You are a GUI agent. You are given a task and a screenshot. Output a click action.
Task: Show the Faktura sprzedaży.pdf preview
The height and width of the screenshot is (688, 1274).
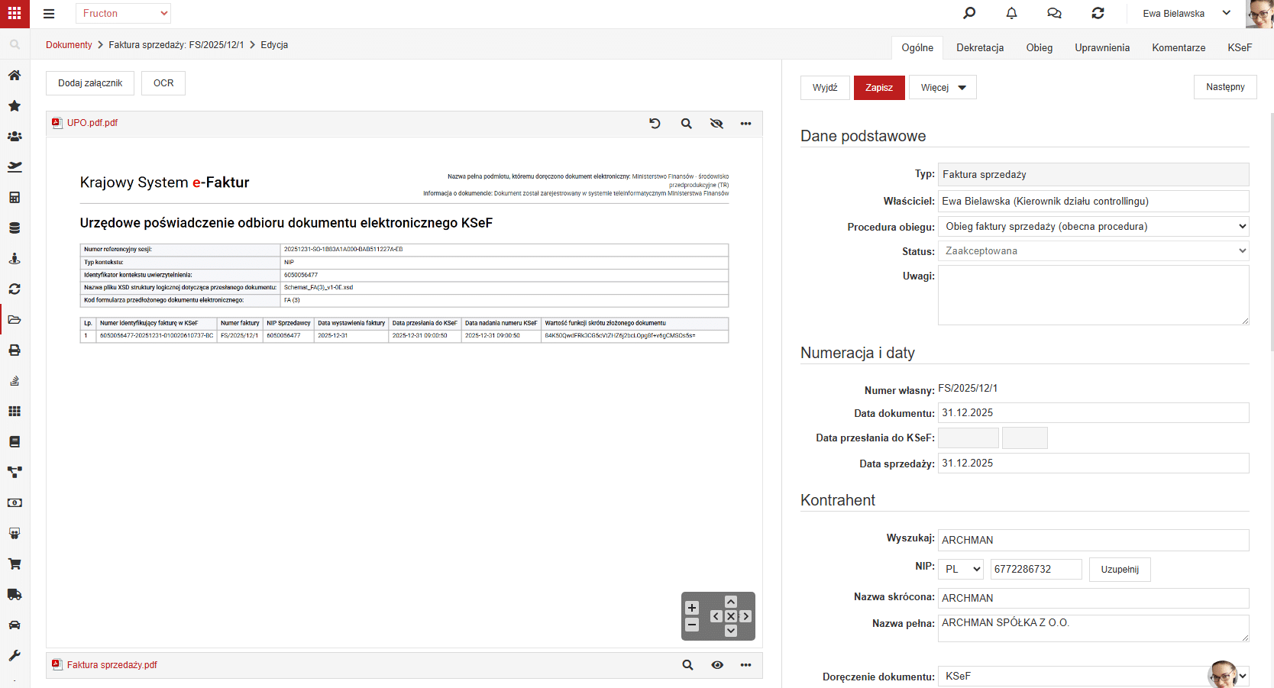717,665
